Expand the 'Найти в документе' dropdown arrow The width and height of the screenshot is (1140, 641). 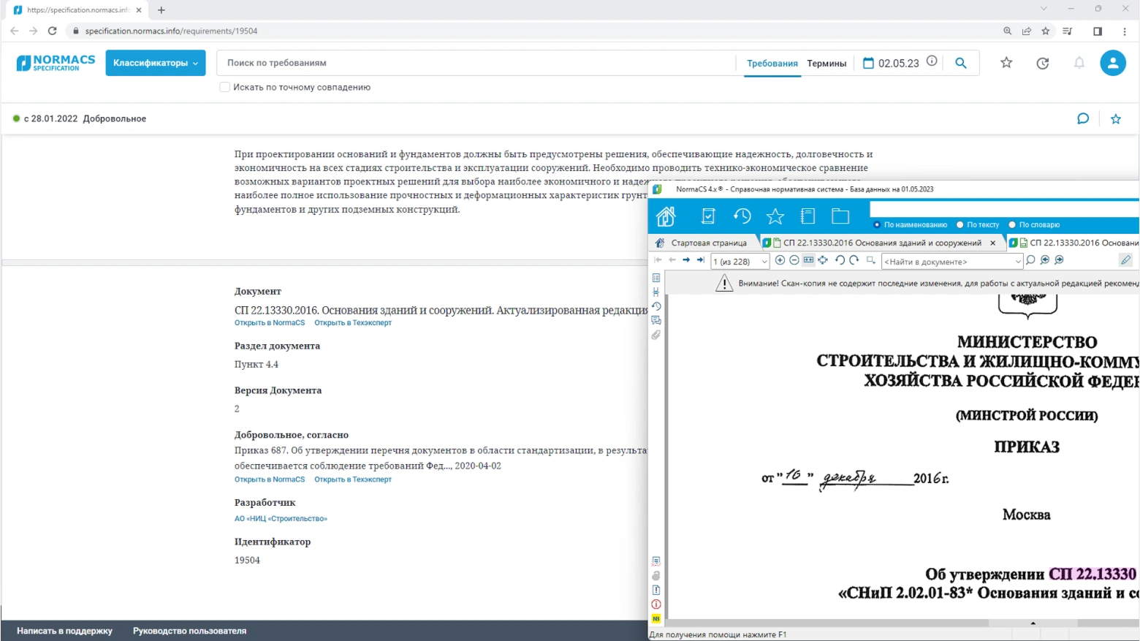[x=1017, y=262]
